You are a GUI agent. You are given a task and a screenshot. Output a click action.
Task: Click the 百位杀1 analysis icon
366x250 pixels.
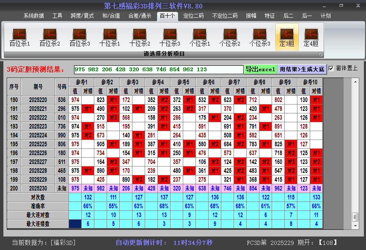[19, 37]
